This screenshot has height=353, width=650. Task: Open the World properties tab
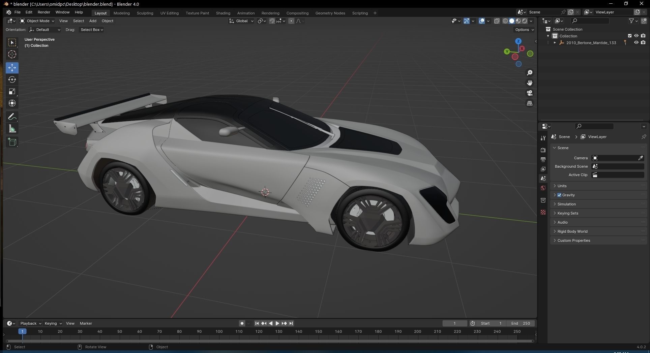543,188
